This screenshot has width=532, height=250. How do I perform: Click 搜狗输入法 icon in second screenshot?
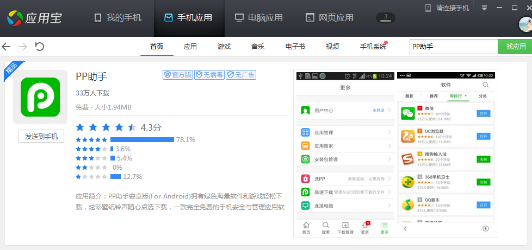pos(408,159)
